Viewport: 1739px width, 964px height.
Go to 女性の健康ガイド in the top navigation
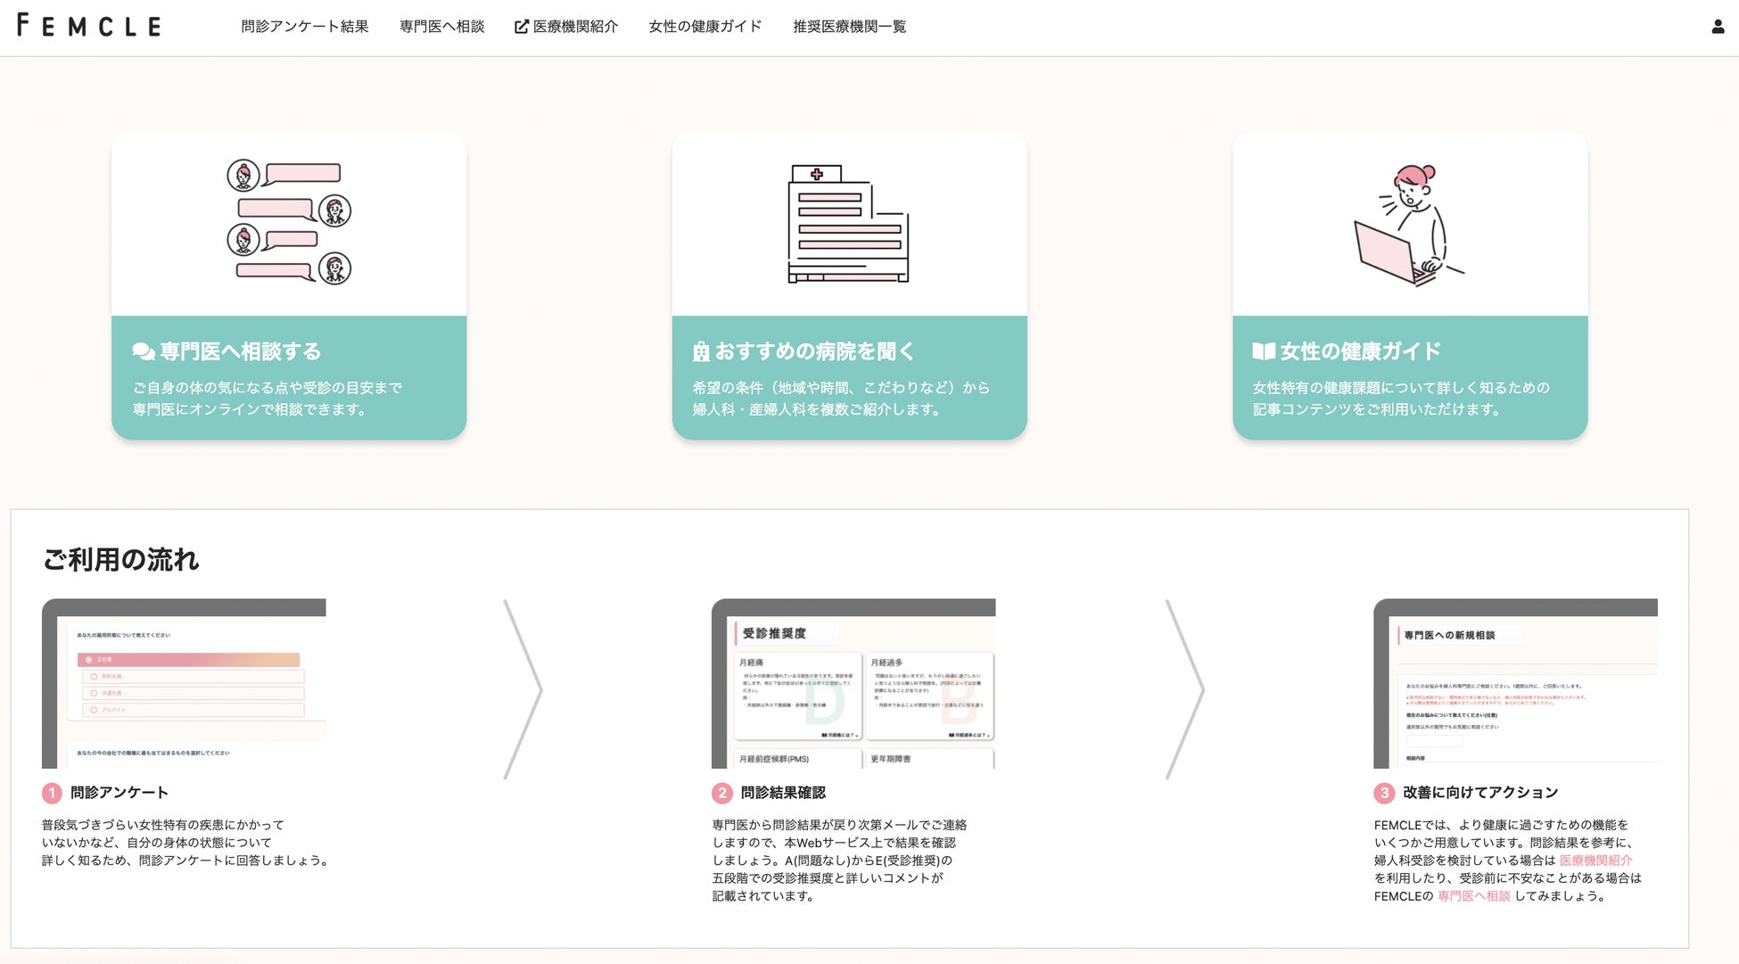pos(705,27)
